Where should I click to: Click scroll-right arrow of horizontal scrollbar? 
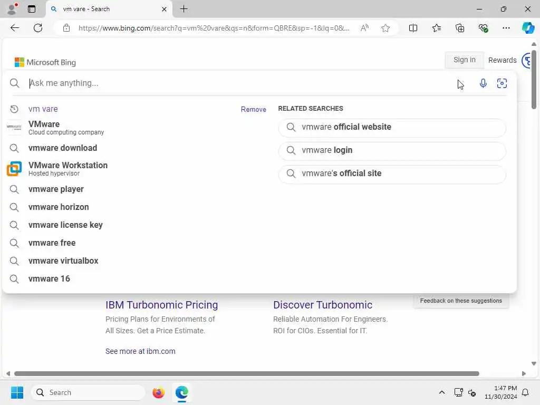tap(524, 374)
